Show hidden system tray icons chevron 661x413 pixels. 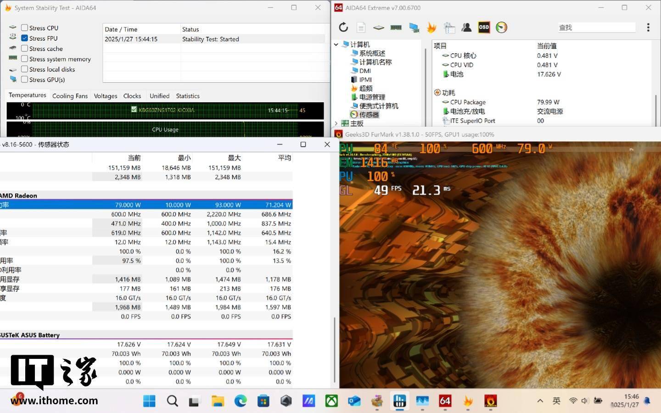pyautogui.click(x=540, y=401)
